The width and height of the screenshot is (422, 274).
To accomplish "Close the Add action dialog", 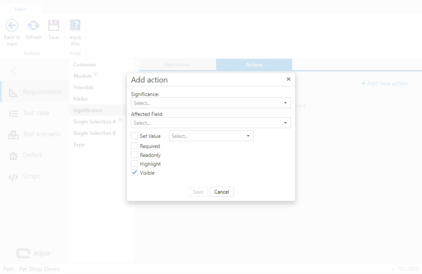I will tap(288, 79).
